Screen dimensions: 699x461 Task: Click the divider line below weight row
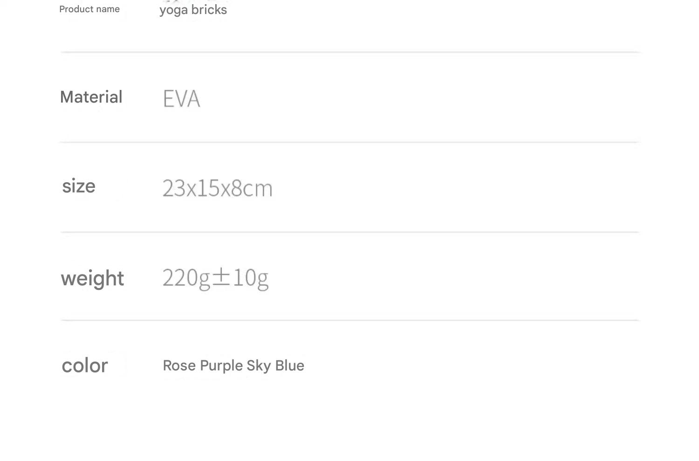click(349, 320)
